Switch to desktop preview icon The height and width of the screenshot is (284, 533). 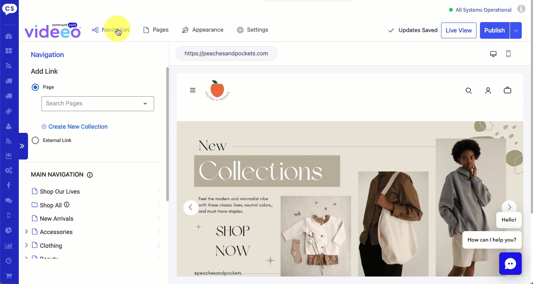tap(493, 54)
